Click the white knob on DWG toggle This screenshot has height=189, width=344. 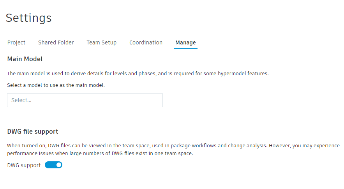tap(59, 165)
